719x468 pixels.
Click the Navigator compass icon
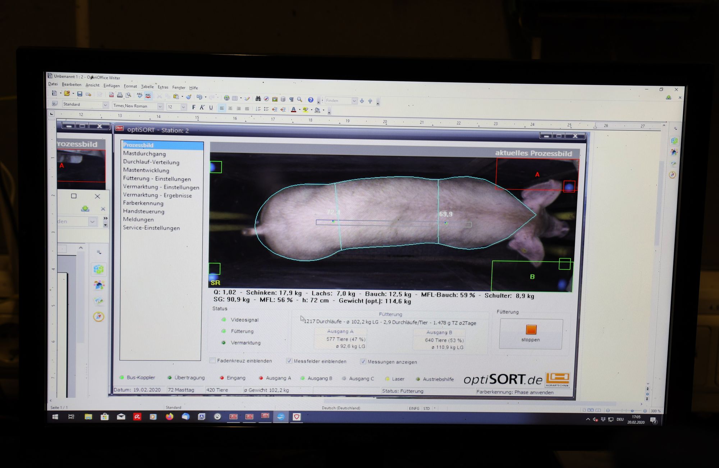point(266,99)
